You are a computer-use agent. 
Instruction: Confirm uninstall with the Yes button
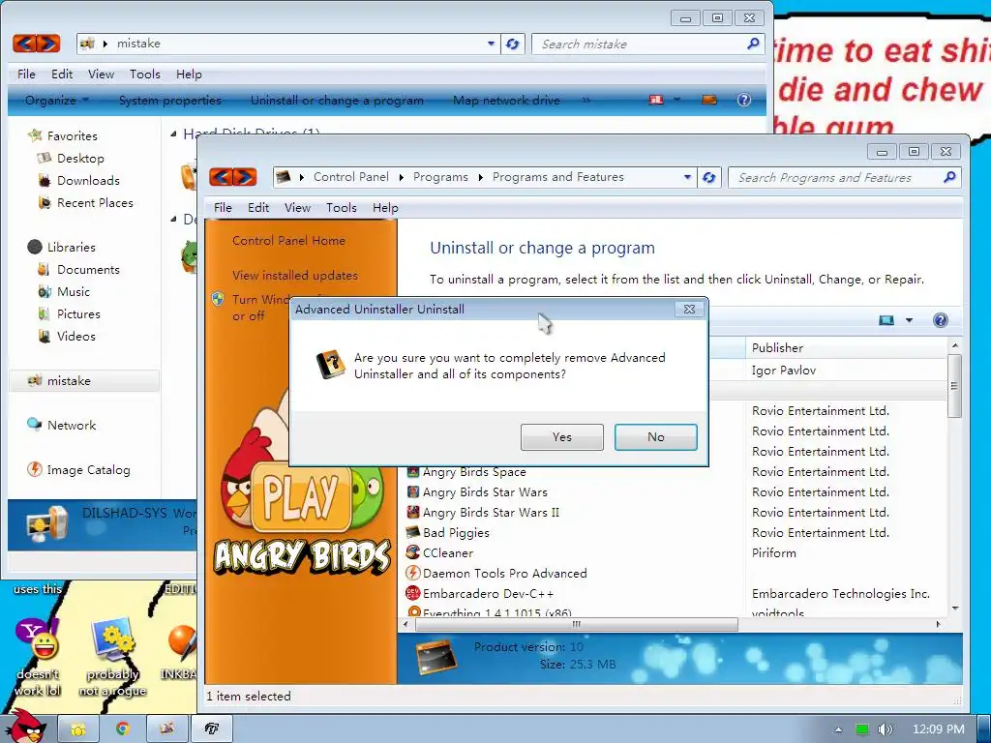click(562, 437)
